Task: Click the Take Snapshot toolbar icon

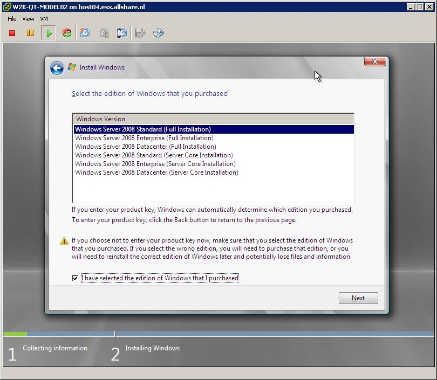Action: (85, 33)
